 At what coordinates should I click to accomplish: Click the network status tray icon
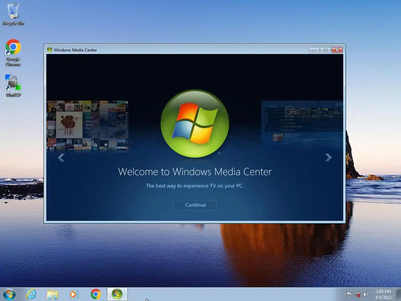tap(357, 294)
